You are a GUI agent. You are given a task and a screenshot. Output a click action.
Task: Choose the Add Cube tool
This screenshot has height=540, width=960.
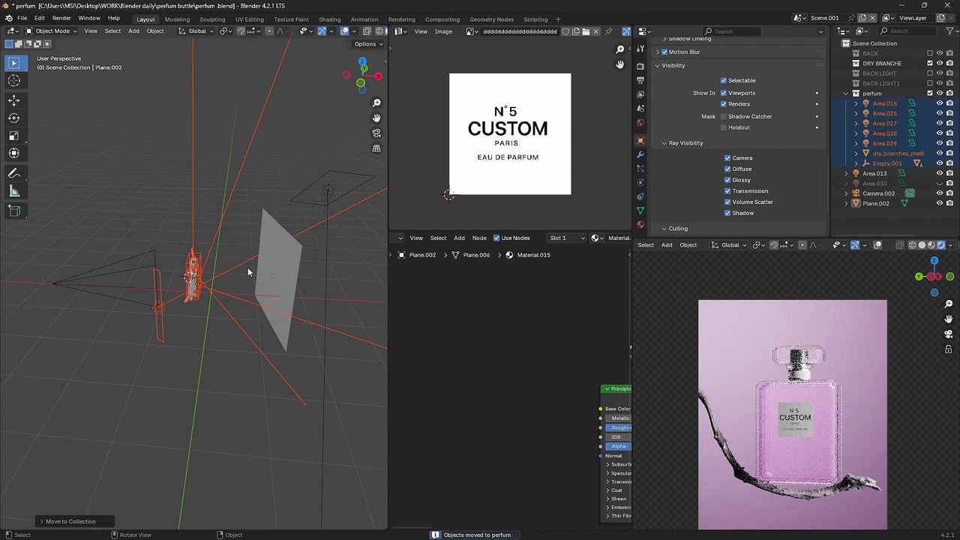14,211
